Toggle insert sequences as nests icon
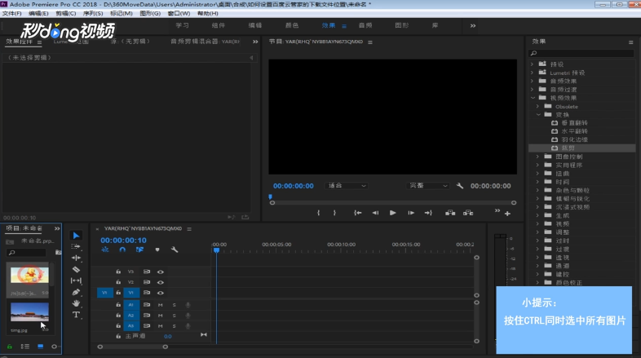This screenshot has height=358, width=641. point(105,250)
